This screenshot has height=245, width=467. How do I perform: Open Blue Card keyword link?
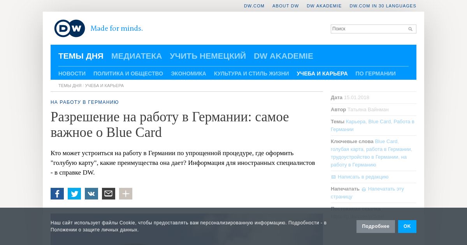[386, 142]
